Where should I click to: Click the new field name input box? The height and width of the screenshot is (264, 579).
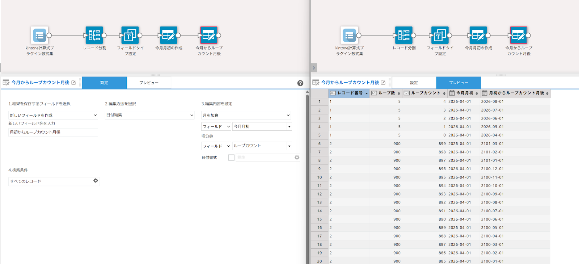tap(53, 132)
